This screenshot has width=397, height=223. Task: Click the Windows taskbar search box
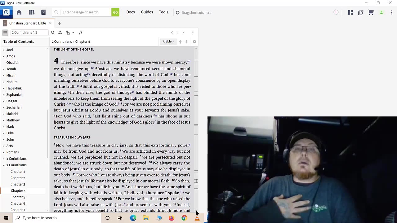coord(57,218)
